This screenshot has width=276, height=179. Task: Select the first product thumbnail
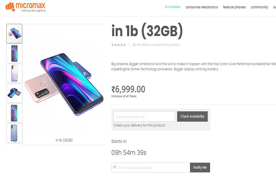(14, 34)
